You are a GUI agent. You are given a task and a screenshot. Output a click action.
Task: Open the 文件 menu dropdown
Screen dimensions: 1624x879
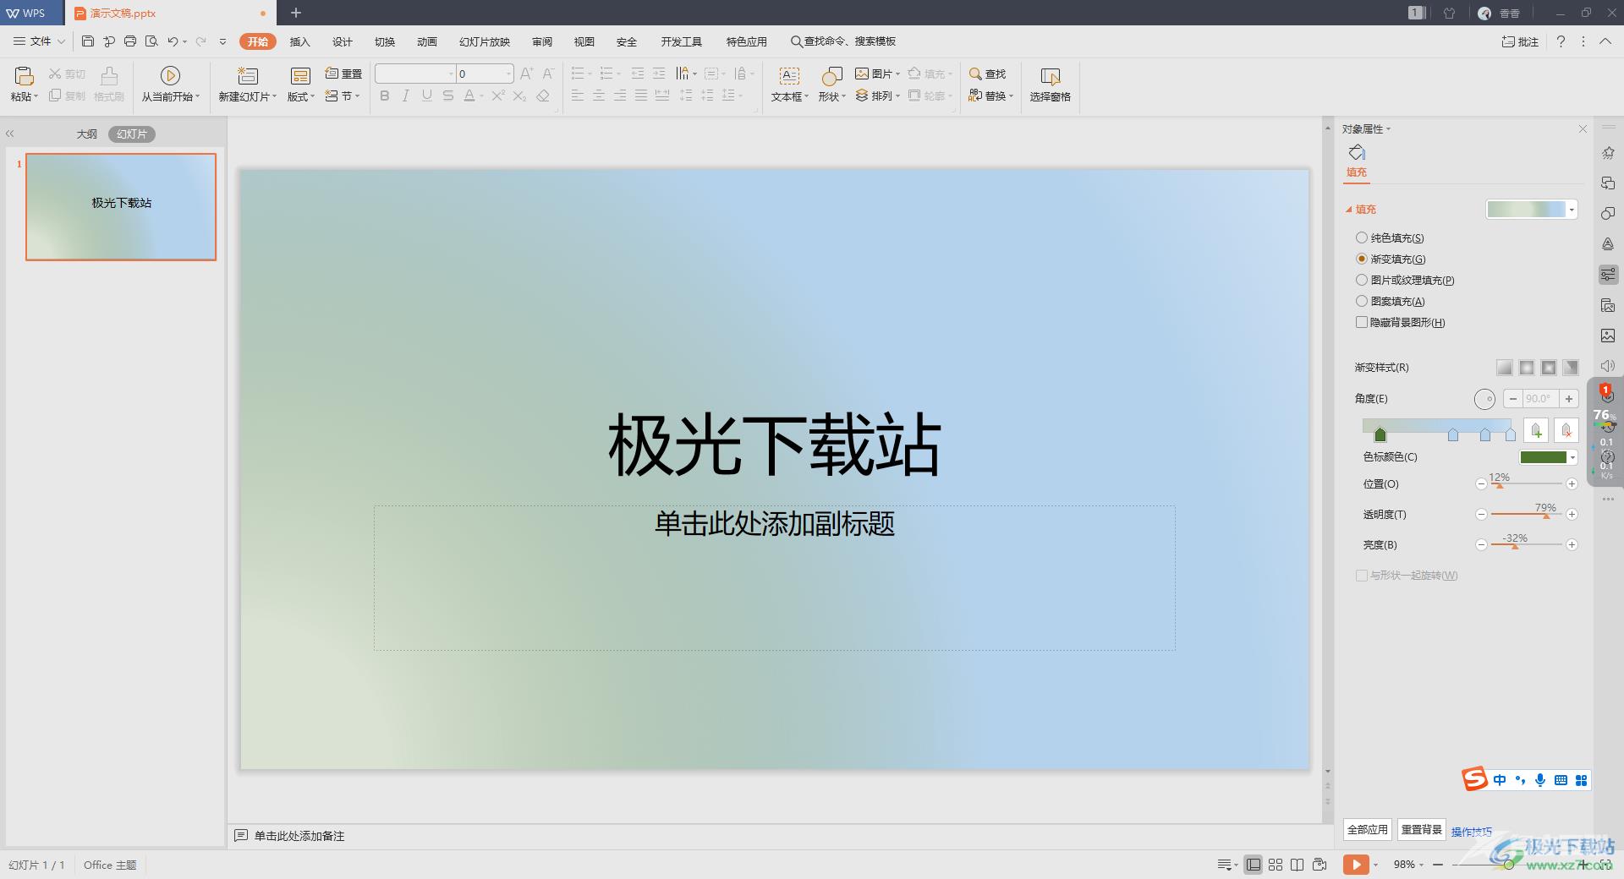40,41
